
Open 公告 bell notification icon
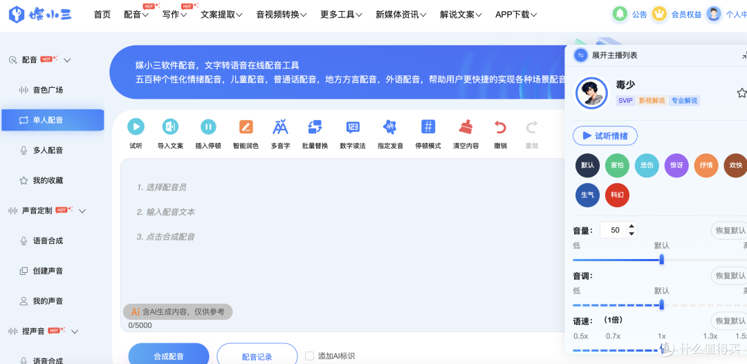[x=620, y=14]
